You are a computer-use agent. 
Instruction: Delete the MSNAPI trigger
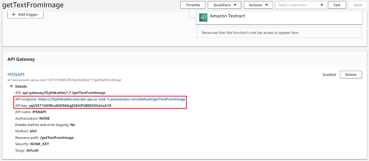click(x=351, y=74)
